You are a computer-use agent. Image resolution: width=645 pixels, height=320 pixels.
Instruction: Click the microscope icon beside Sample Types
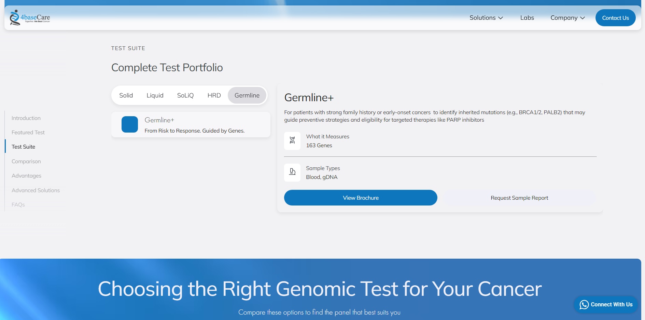point(292,172)
